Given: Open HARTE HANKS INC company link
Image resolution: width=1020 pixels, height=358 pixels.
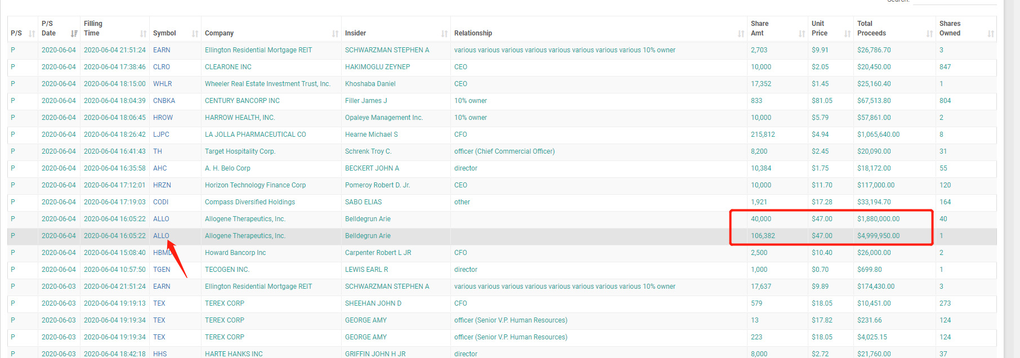Looking at the screenshot, I should 234,354.
